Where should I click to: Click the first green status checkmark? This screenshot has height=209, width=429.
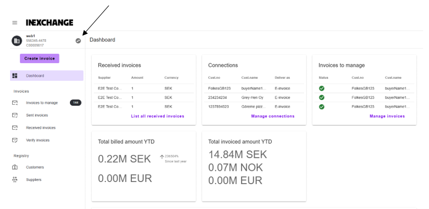pyautogui.click(x=322, y=88)
